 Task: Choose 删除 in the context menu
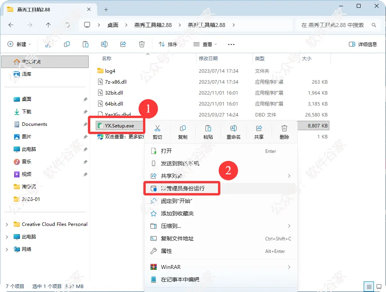[284, 132]
